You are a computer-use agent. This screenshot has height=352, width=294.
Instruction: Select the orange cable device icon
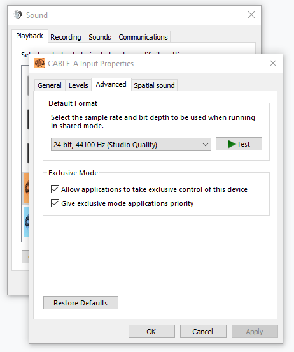(x=26, y=188)
